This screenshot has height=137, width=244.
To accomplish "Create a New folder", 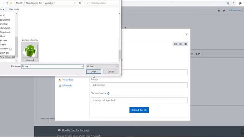I will [x=14, y=9].
